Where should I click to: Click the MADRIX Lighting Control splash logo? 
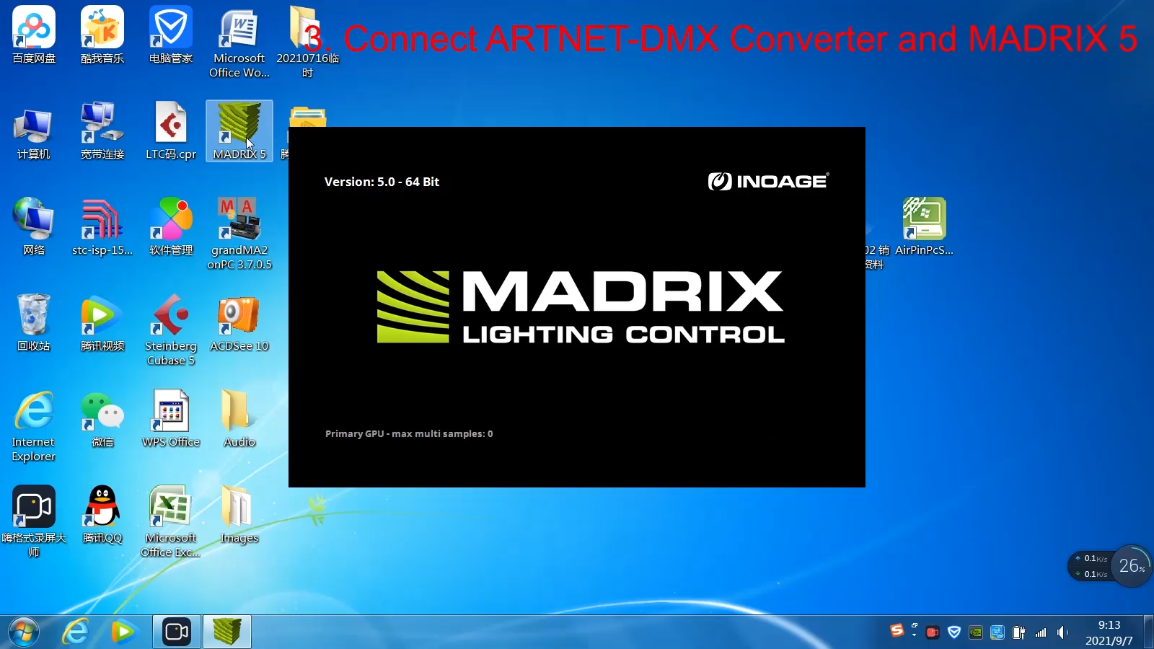(x=581, y=306)
